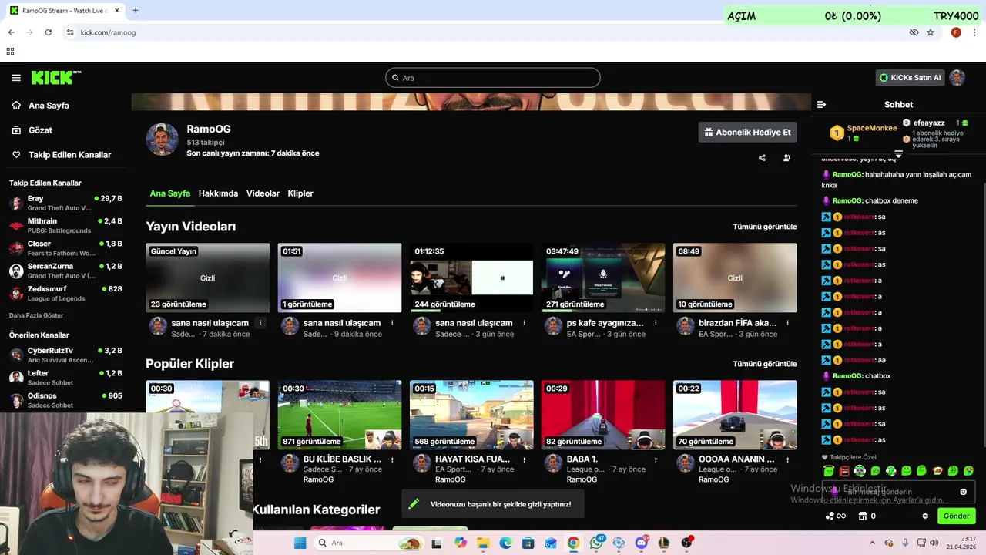This screenshot has height=555, width=986.
Task: Focus the Bir mesaj gönderin chat input
Action: [898, 492]
